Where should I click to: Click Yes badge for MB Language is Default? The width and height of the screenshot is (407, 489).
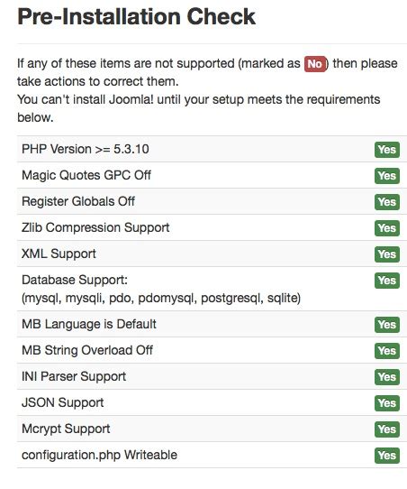(387, 325)
